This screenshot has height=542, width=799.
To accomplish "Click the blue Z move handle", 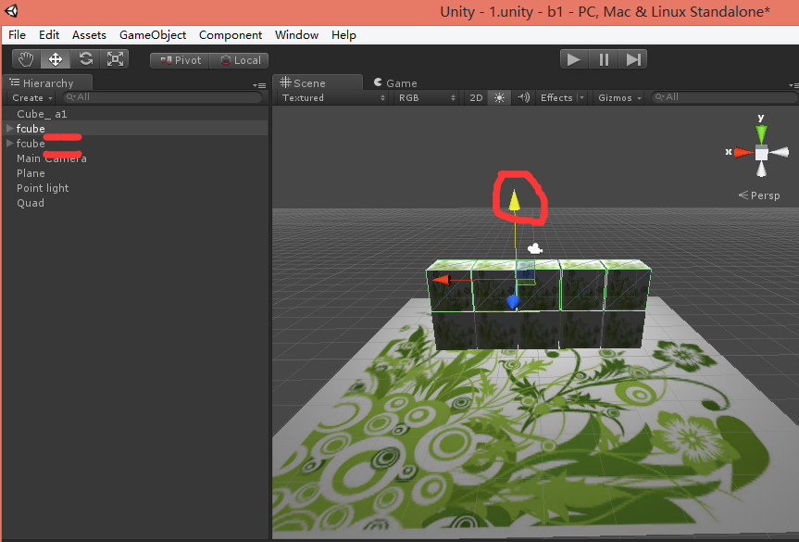I will [513, 302].
